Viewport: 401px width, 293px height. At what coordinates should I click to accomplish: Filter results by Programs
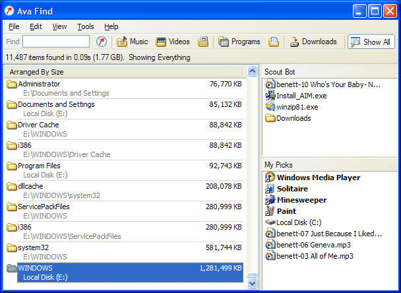[239, 42]
